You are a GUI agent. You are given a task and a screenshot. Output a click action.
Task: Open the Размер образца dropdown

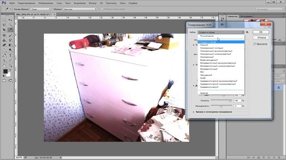tap(41, 9)
